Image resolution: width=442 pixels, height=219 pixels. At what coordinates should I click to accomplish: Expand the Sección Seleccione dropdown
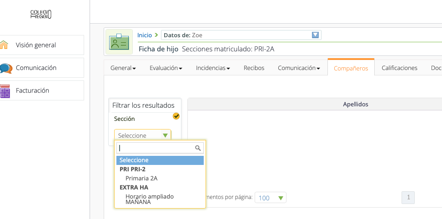(x=142, y=135)
